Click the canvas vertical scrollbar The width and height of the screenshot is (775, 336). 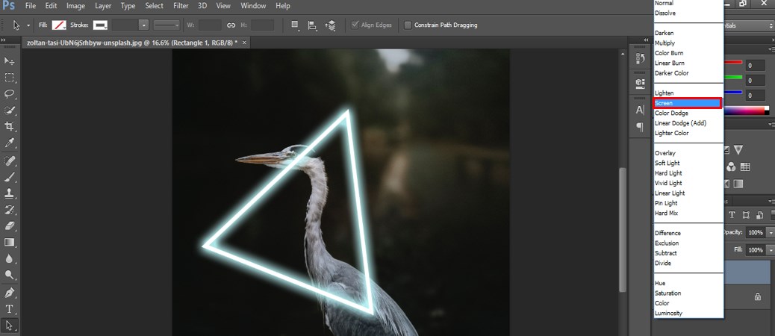coord(623,230)
